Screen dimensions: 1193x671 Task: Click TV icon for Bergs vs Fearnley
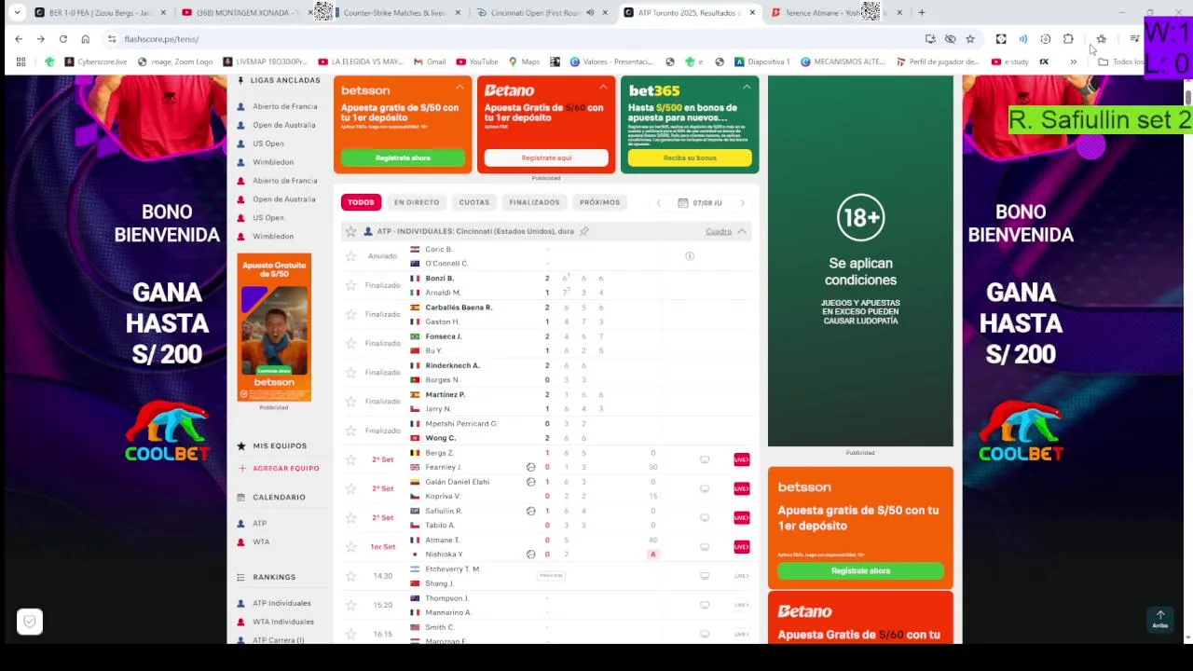tap(705, 459)
